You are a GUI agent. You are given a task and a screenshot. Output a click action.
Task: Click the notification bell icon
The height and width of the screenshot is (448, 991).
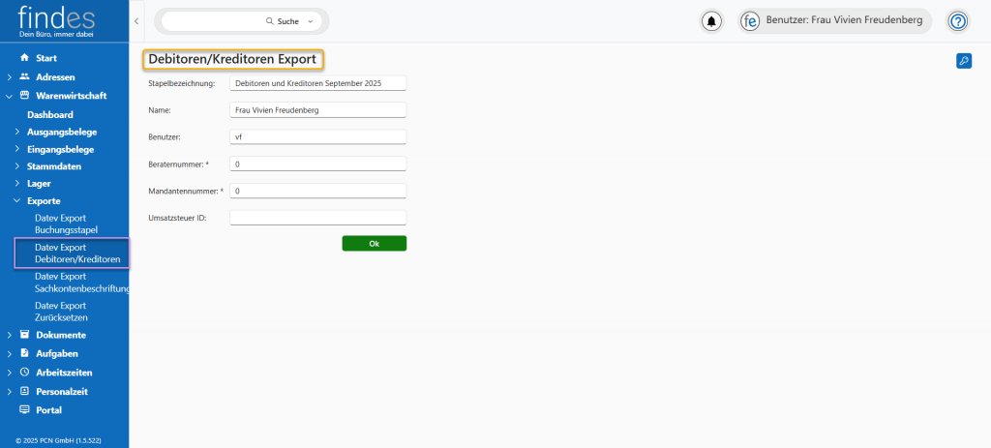tap(711, 21)
